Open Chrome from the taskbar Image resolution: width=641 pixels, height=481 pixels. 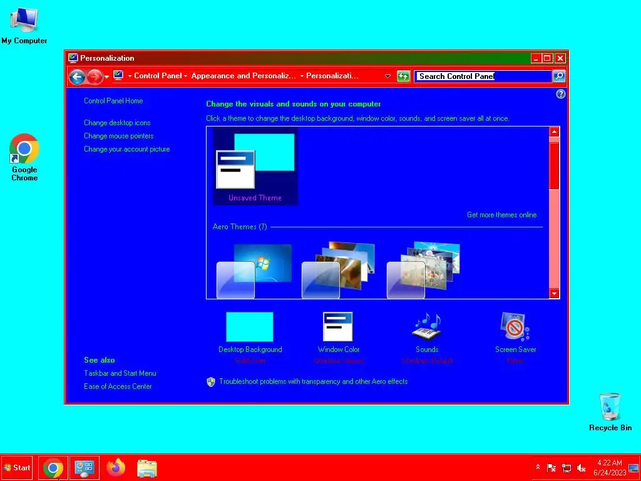(x=53, y=468)
